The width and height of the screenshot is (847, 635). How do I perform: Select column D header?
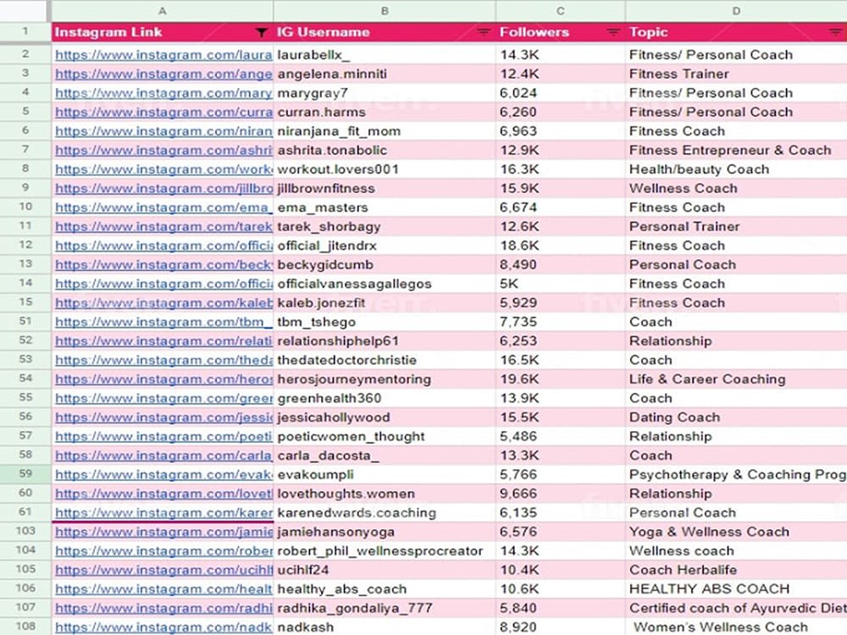pyautogui.click(x=736, y=11)
